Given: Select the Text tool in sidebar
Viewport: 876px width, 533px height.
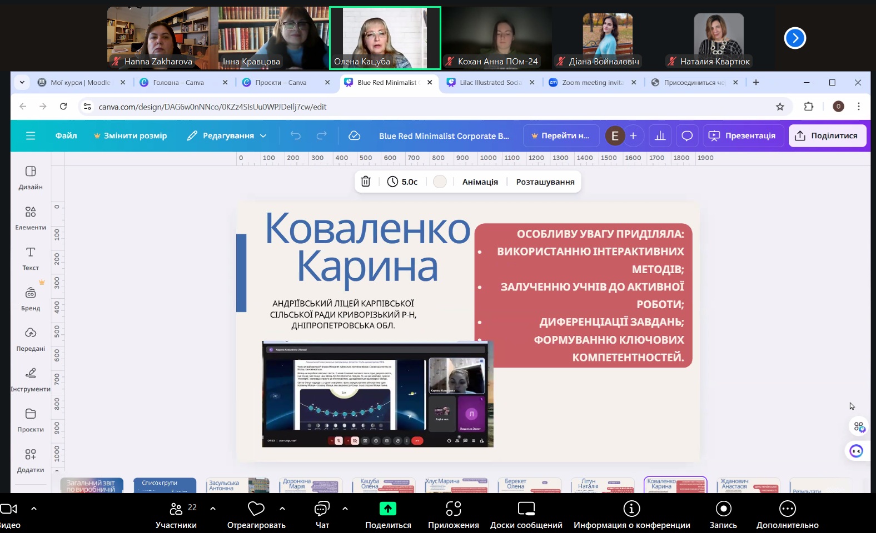Looking at the screenshot, I should point(31,258).
